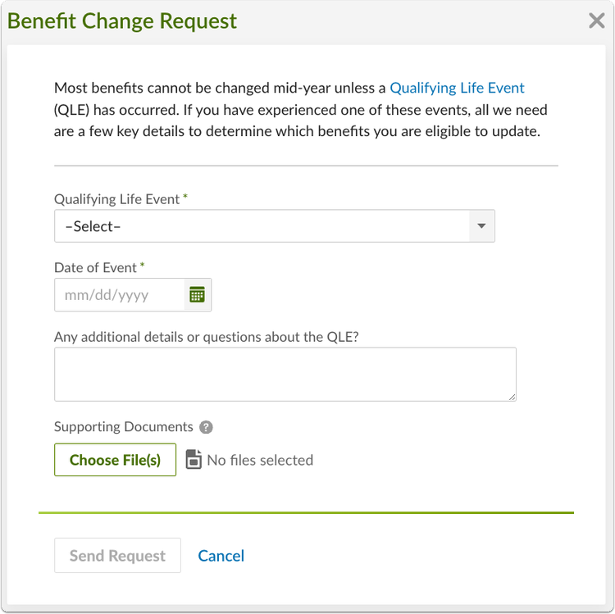Click the Send Request button
Image resolution: width=615 pixels, height=614 pixels.
tap(117, 555)
